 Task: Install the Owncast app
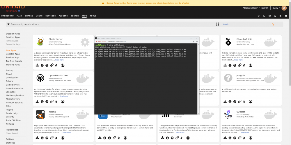point(225,138)
